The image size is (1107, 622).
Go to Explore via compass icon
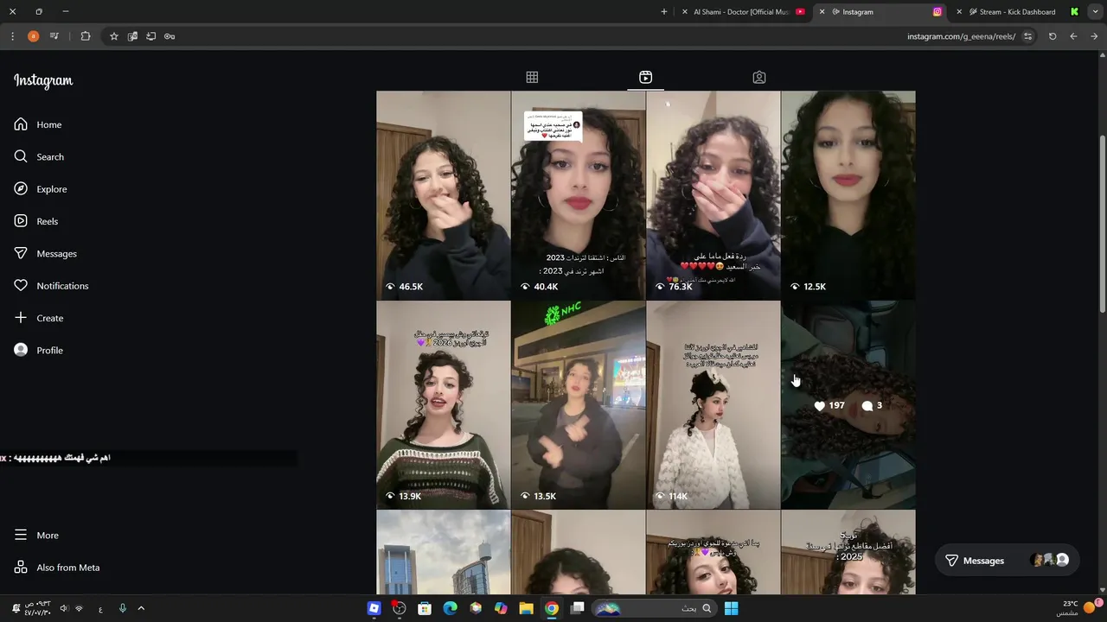pyautogui.click(x=21, y=188)
